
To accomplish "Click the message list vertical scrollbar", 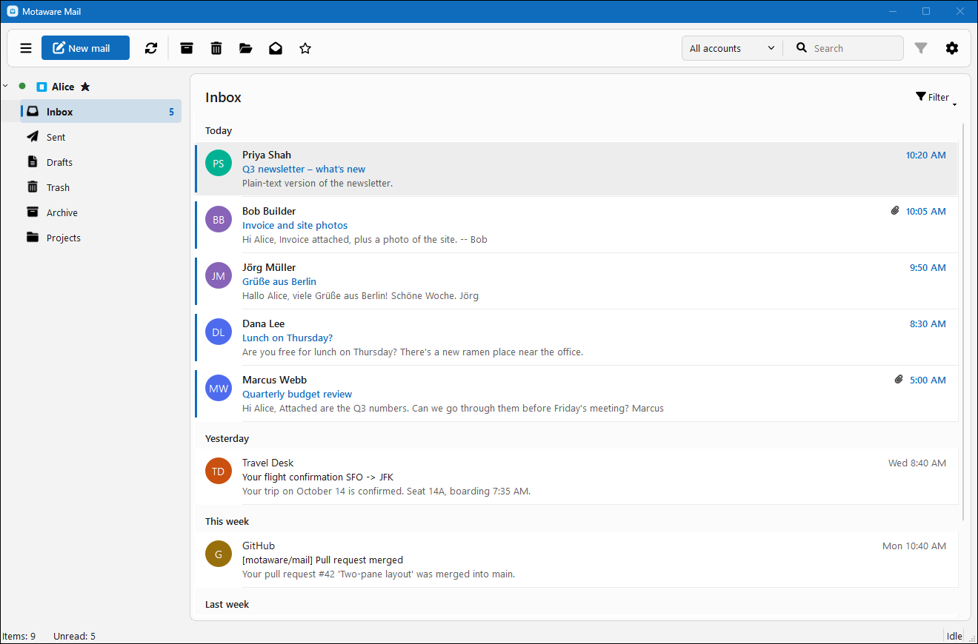I will point(963,322).
